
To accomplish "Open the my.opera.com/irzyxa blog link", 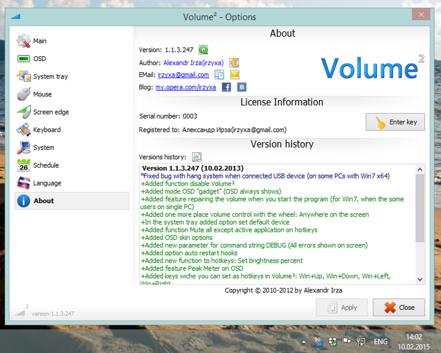I will pyautogui.click(x=185, y=87).
